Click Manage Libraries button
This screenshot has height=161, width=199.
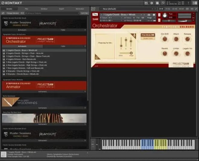pos(13,13)
